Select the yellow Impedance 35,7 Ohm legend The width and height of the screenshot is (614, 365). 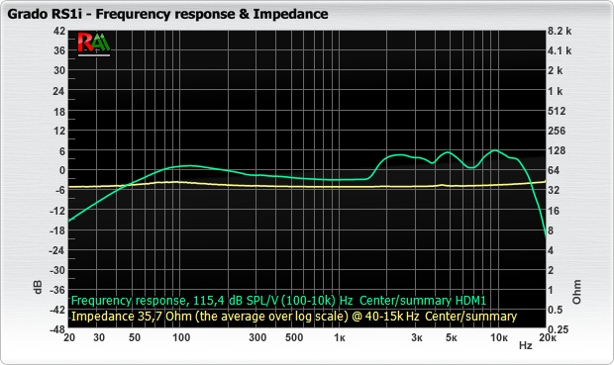point(294,317)
